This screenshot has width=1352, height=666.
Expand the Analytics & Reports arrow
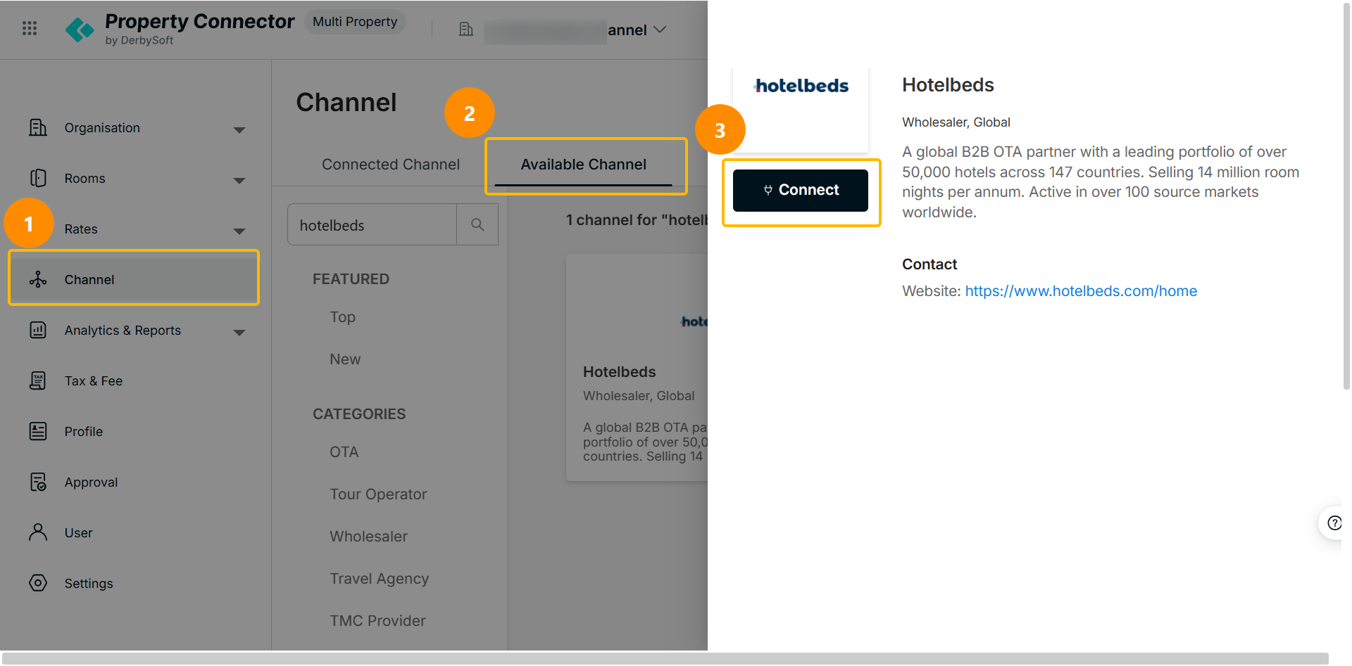(239, 333)
